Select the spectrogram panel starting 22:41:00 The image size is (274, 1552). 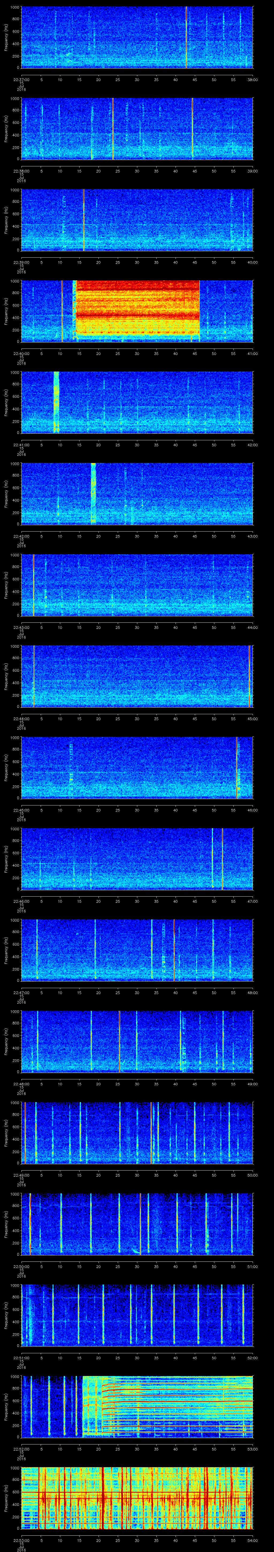pyautogui.click(x=137, y=403)
